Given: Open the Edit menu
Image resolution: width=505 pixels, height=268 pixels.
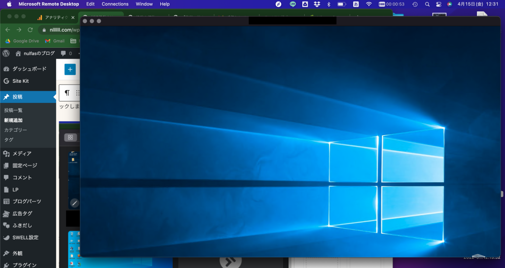Looking at the screenshot, I should pos(91,4).
